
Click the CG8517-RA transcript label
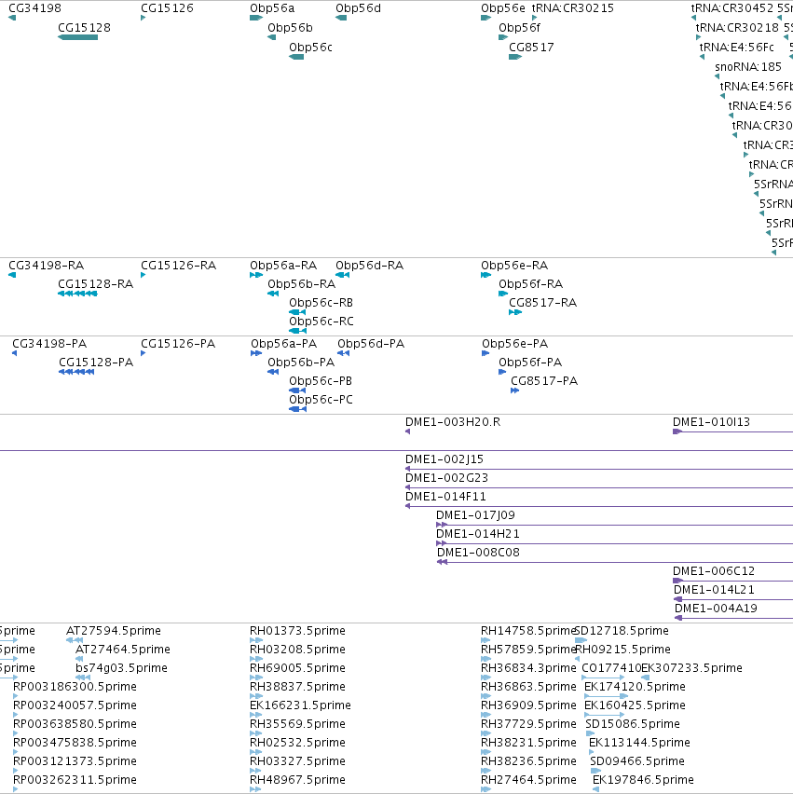click(x=543, y=303)
